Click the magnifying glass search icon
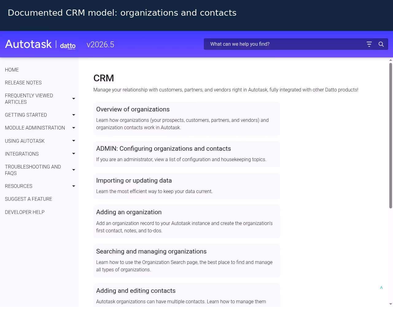393x310 pixels. [x=381, y=44]
